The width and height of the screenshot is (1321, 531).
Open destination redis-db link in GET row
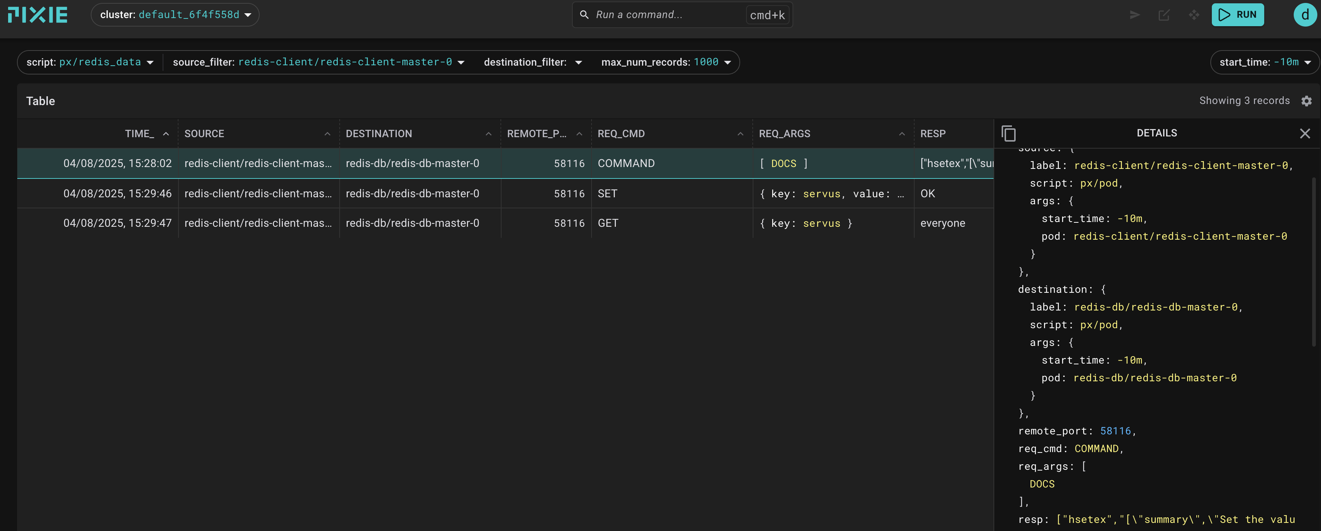pyautogui.click(x=412, y=223)
